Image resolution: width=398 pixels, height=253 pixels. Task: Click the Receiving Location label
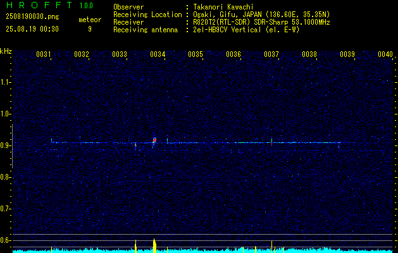(147, 15)
